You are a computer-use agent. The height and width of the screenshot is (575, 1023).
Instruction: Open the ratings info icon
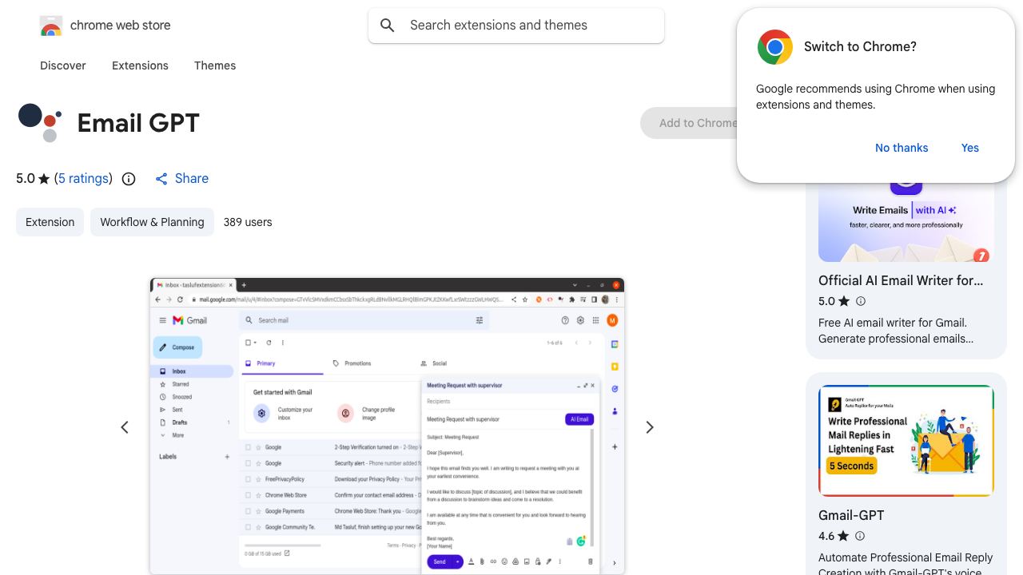[x=129, y=179]
